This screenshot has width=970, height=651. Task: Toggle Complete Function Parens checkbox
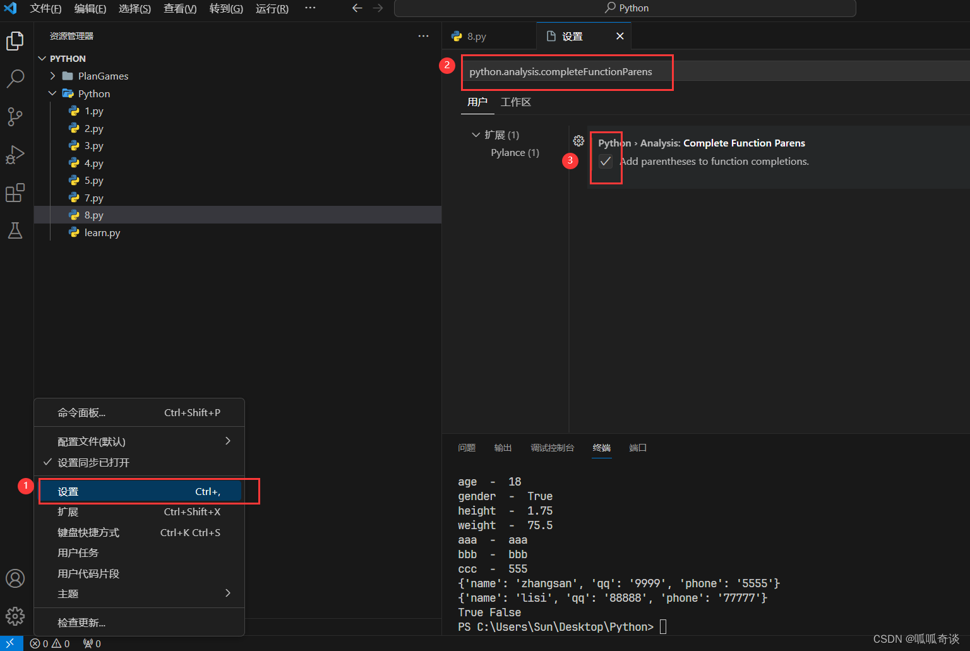tap(606, 162)
